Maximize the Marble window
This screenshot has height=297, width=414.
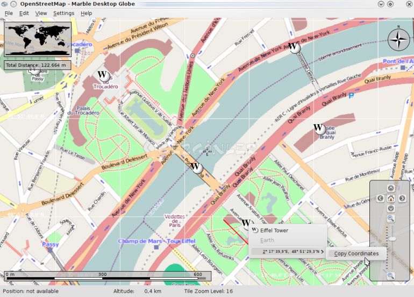click(x=390, y=4)
